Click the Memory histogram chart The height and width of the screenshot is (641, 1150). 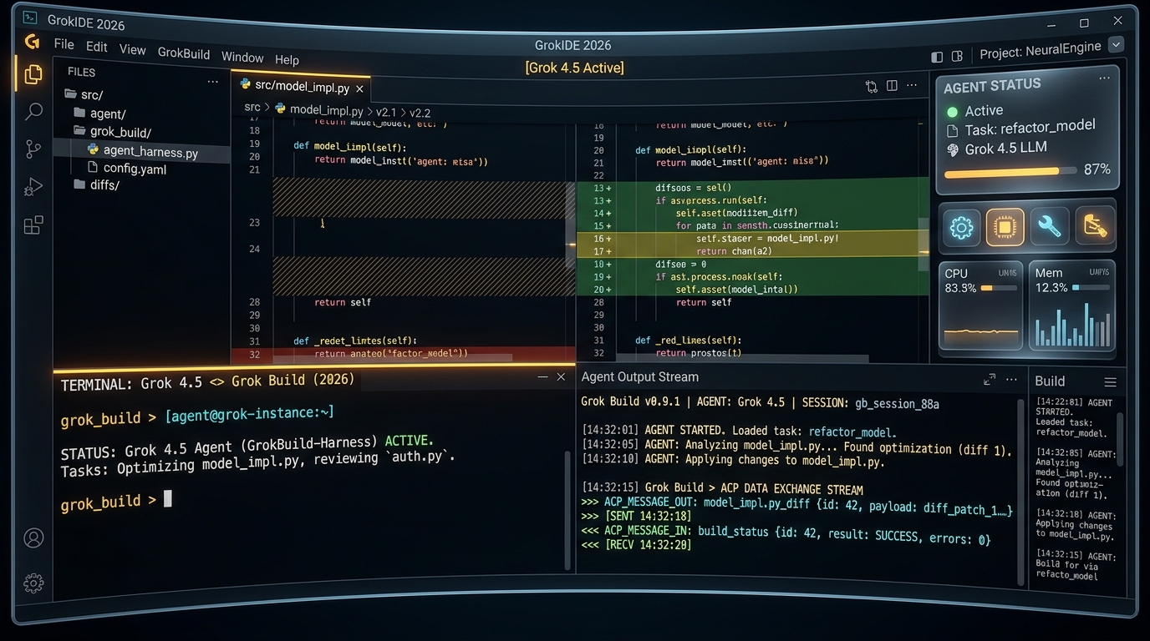click(x=1072, y=325)
